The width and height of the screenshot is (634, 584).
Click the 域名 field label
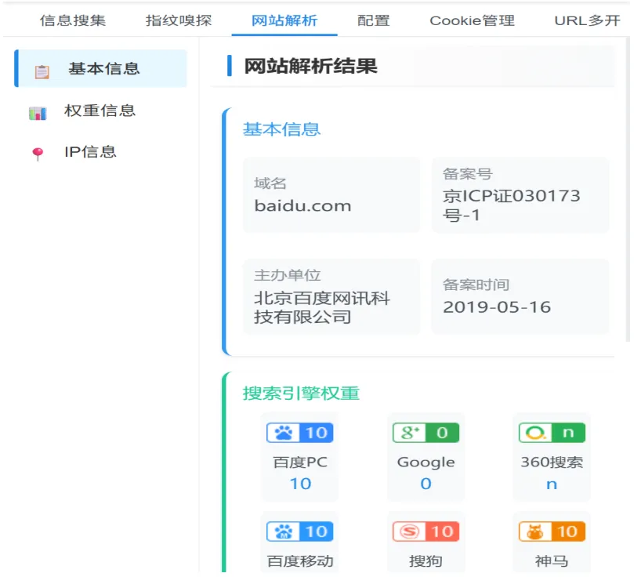(270, 183)
